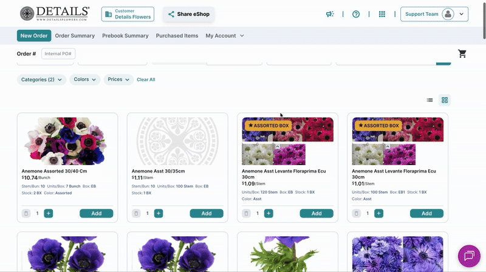This screenshot has width=486, height=272.
Task: Click the Share eShop button
Action: coord(188,14)
